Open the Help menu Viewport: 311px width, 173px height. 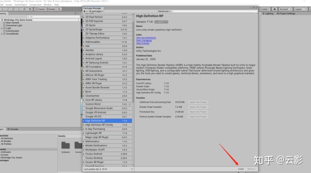[56, 4]
